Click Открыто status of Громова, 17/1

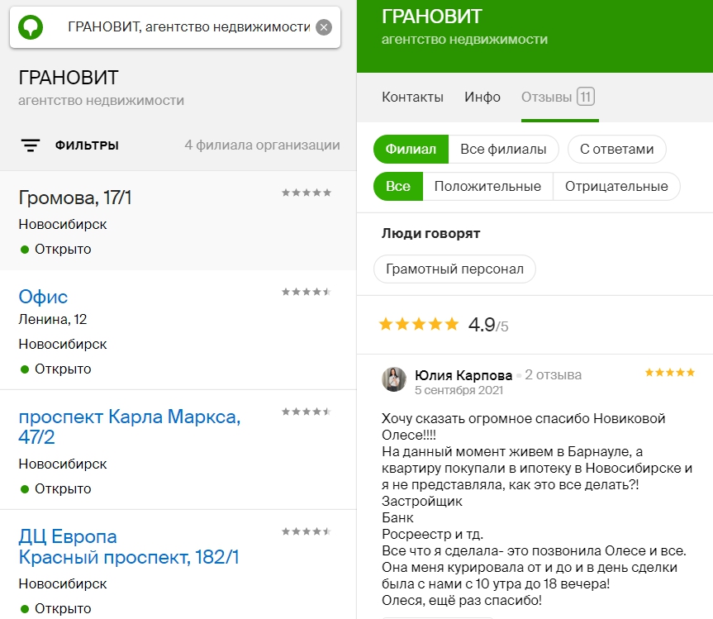[56, 250]
